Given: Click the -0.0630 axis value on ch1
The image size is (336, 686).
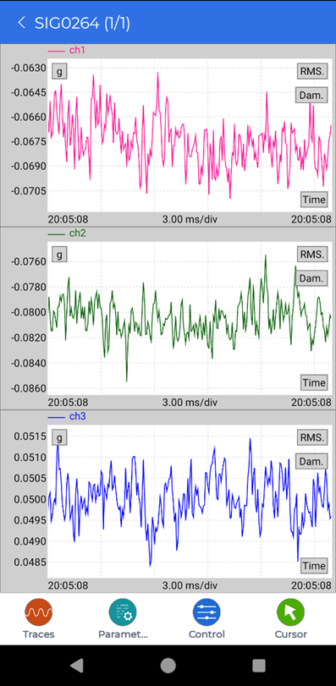Looking at the screenshot, I should [29, 68].
